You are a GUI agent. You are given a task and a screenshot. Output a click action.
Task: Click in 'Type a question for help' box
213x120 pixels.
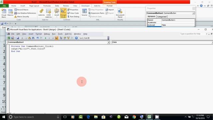click(193, 34)
